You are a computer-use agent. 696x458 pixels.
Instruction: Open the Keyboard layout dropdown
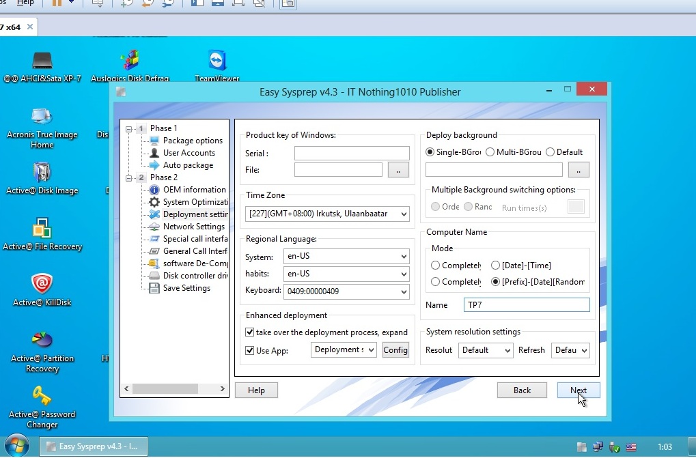point(346,291)
